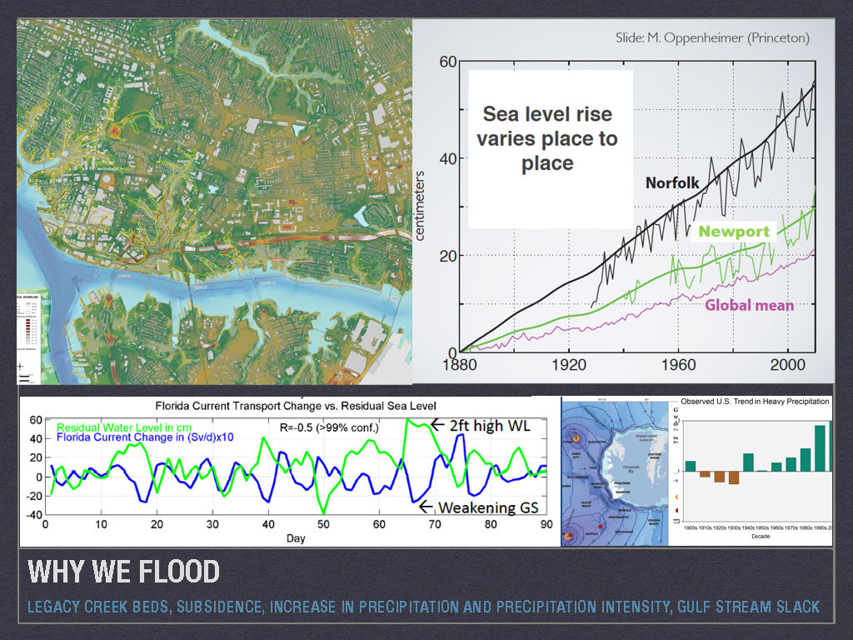Image resolution: width=853 pixels, height=640 pixels.
Task: Click the pink Global mean label
Action: 749,304
